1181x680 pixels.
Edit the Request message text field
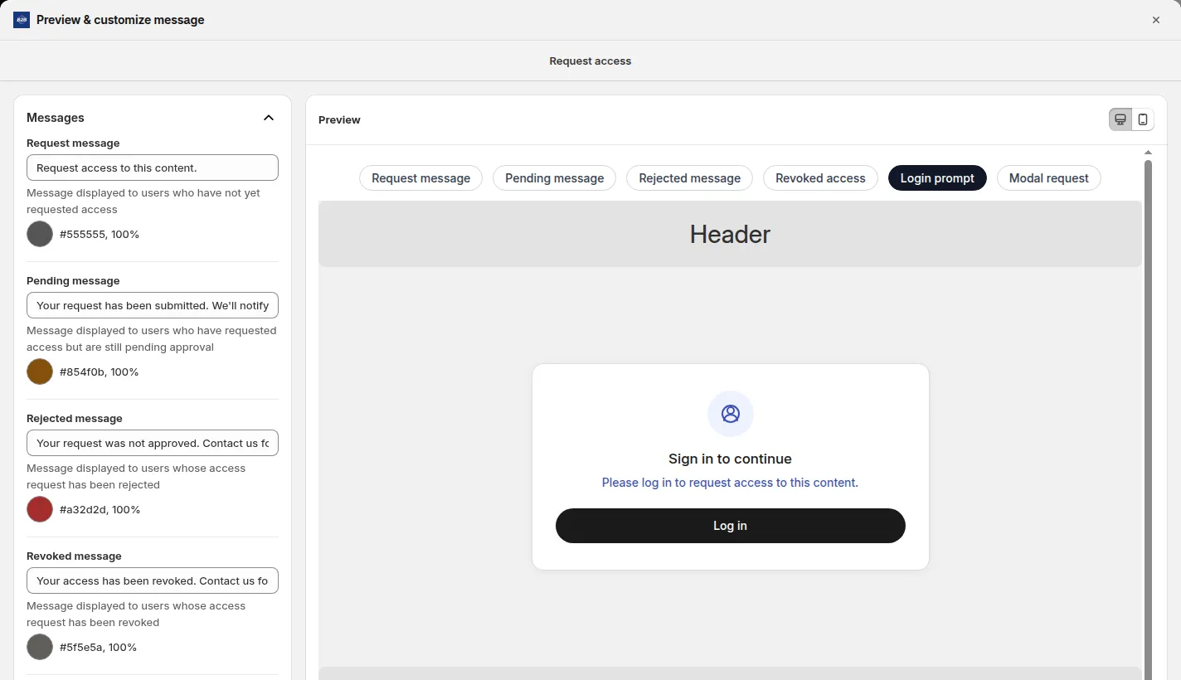pos(153,168)
